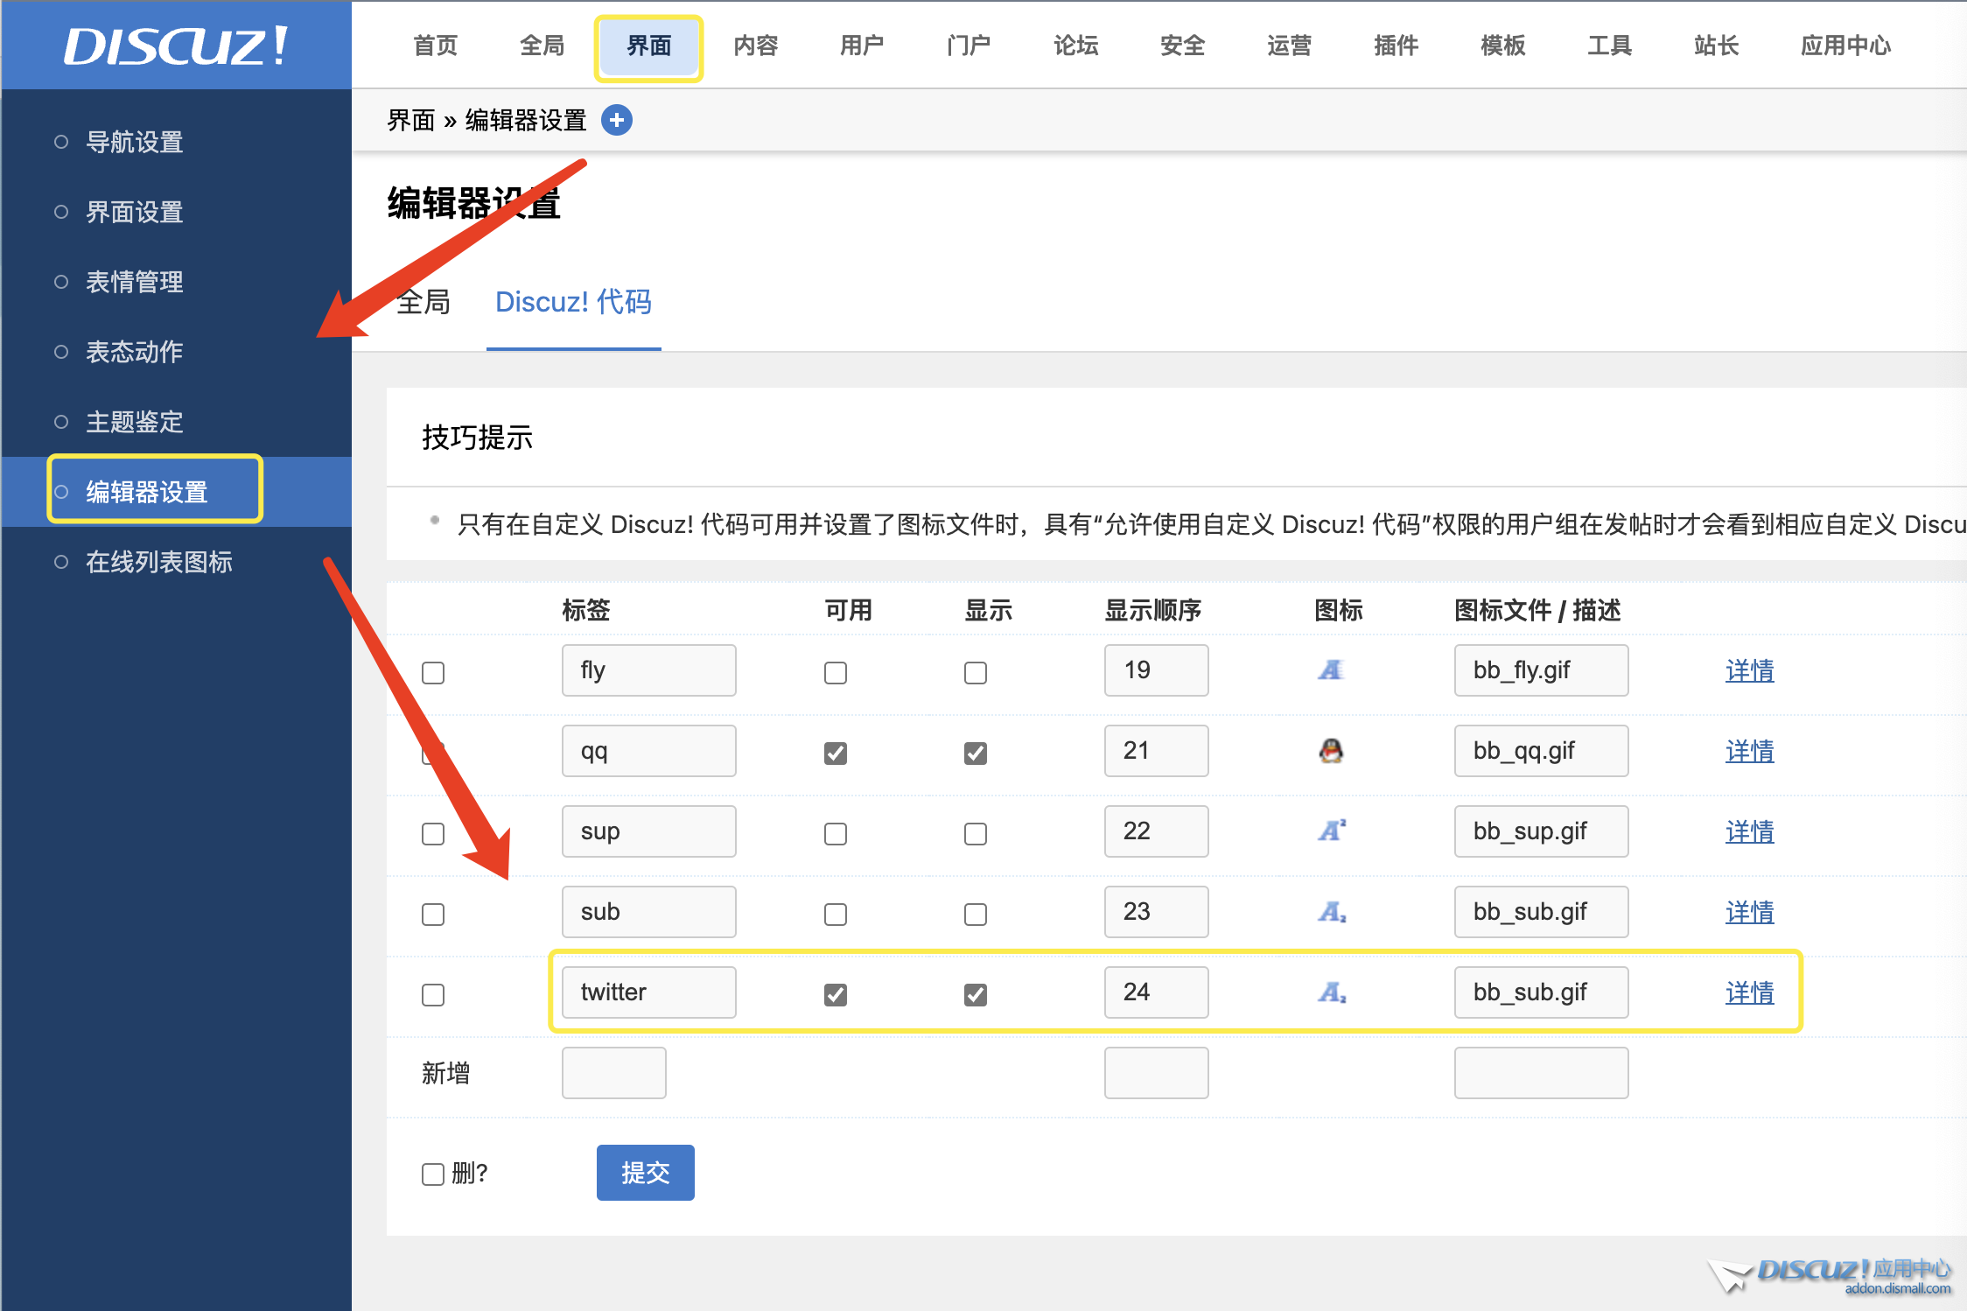Click the QQ penguin icon
Screen dimensions: 1967x1311
point(1331,751)
